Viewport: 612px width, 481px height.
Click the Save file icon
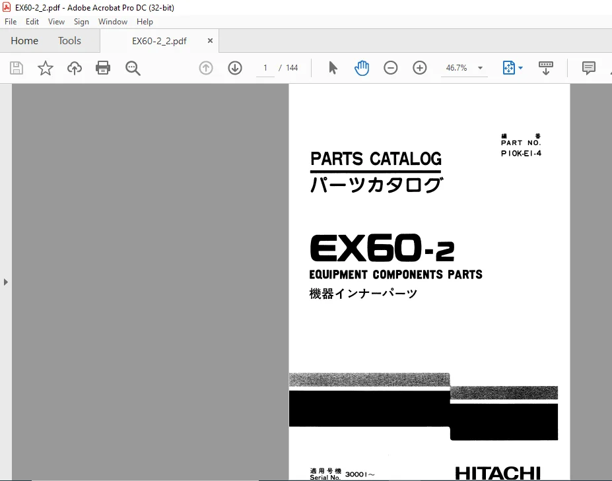tap(17, 68)
